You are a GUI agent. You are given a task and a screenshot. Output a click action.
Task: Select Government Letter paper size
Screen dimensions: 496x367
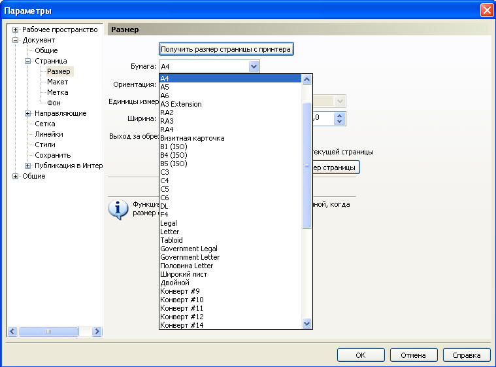(x=230, y=258)
